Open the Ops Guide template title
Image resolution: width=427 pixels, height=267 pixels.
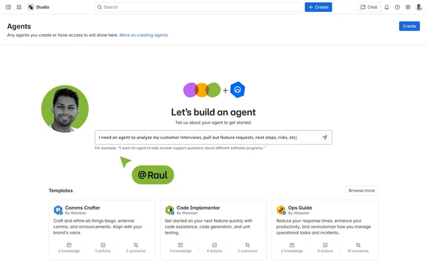300,208
